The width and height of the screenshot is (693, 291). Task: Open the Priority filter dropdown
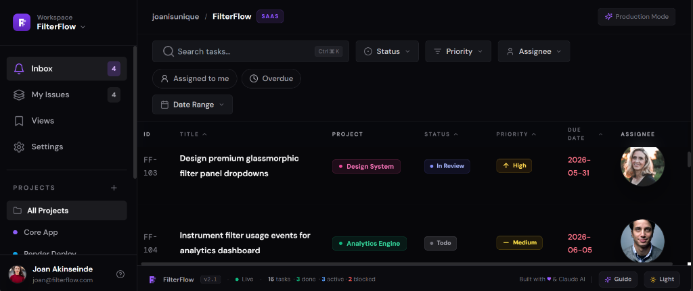[458, 51]
